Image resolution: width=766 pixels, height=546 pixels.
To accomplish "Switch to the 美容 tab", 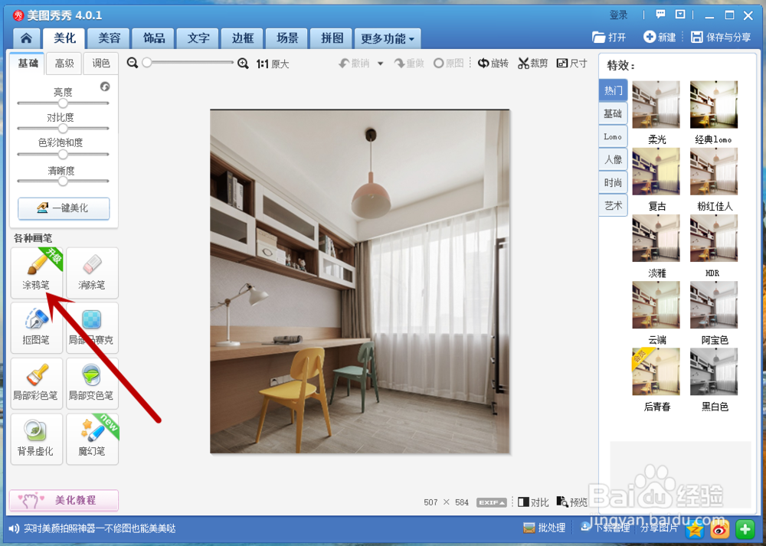I will 109,38.
